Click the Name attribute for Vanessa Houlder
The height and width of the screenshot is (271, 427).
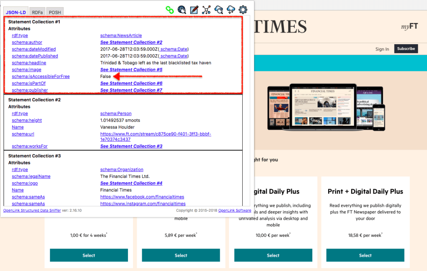click(x=18, y=127)
